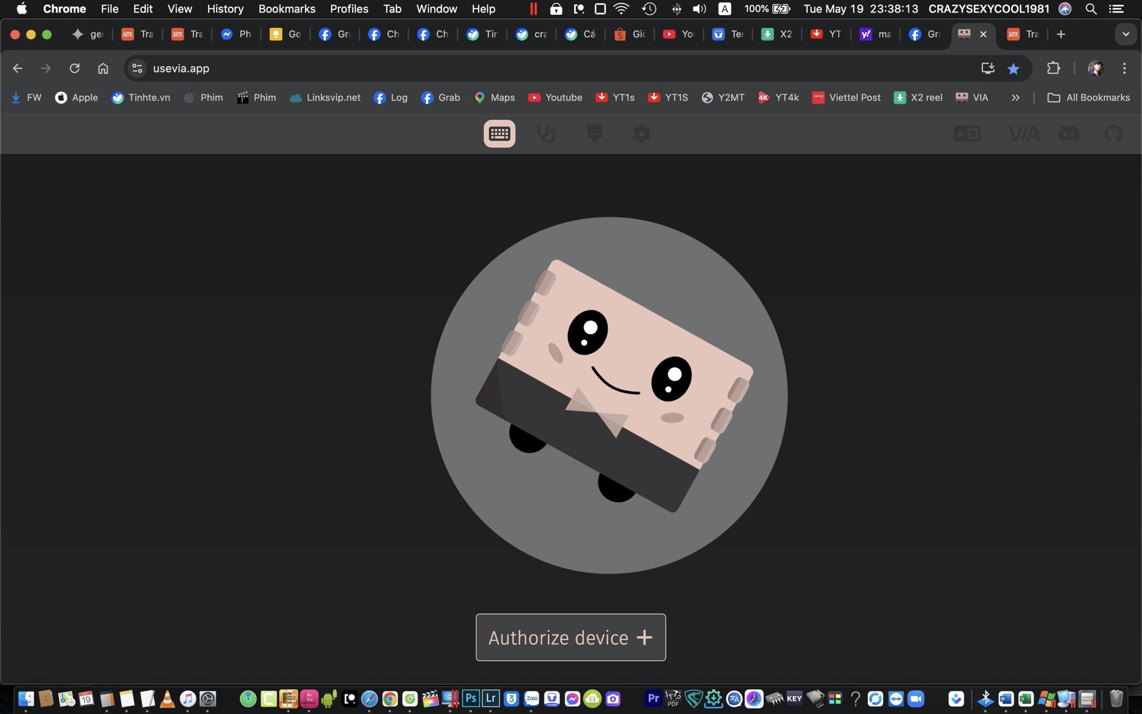
Task: Open the Key Tester stethoscope tab
Action: (x=547, y=134)
